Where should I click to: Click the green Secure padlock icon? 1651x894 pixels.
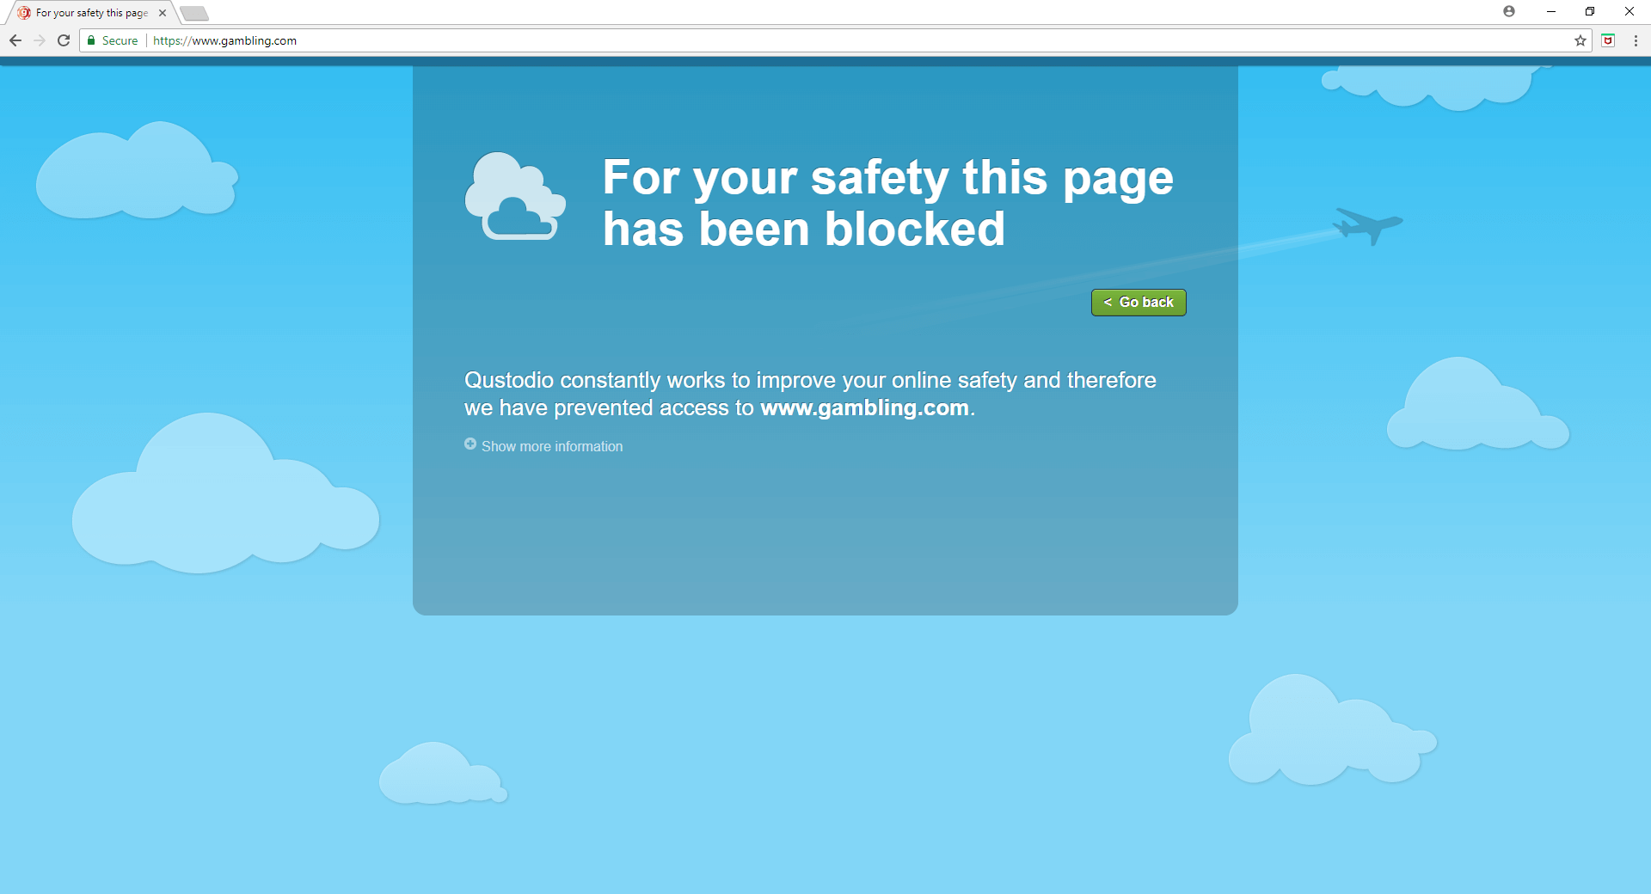pos(91,40)
